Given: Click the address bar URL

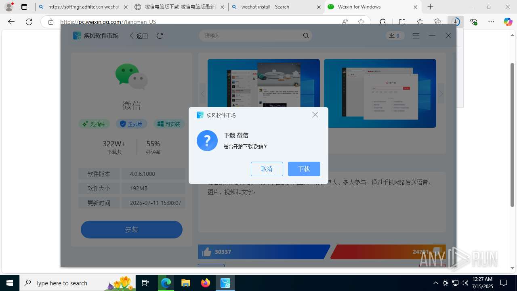Looking at the screenshot, I should [x=108, y=22].
